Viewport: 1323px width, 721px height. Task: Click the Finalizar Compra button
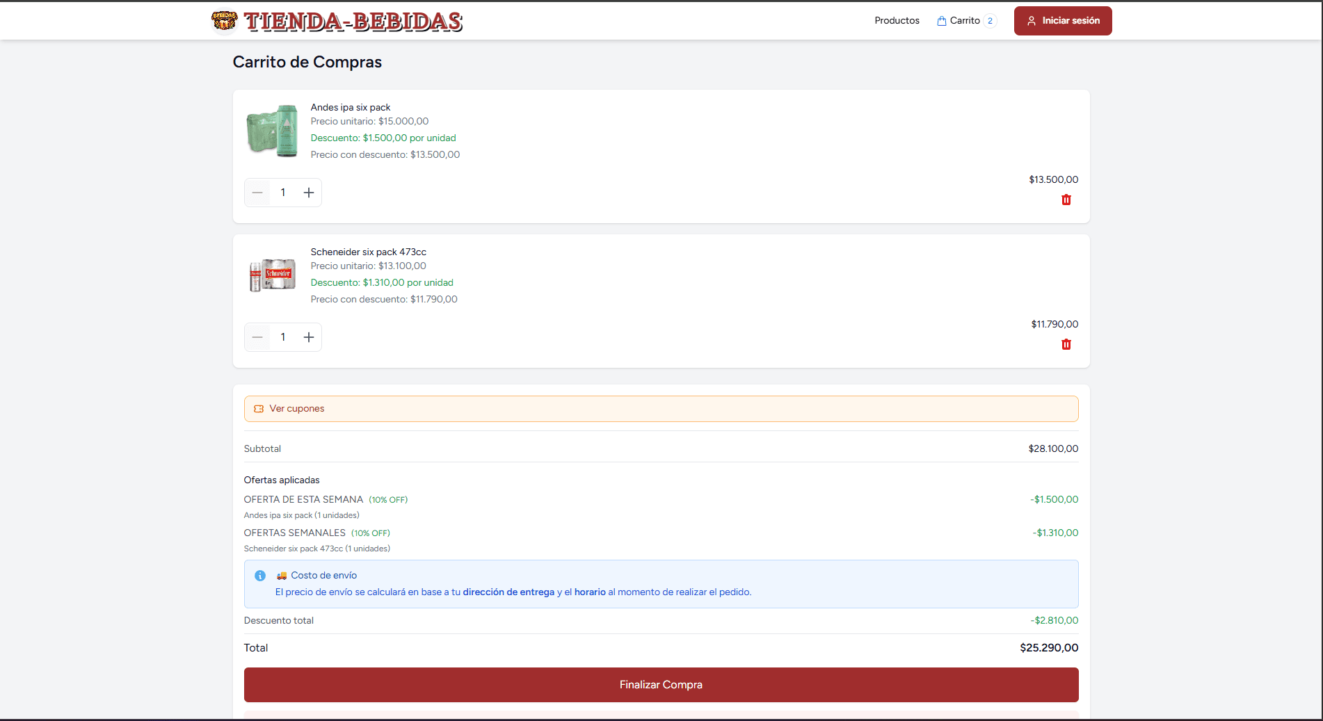[661, 685]
